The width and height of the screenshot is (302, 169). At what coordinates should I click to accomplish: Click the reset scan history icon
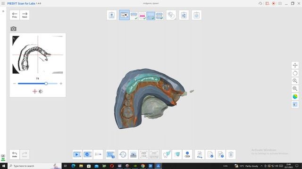pos(123,154)
